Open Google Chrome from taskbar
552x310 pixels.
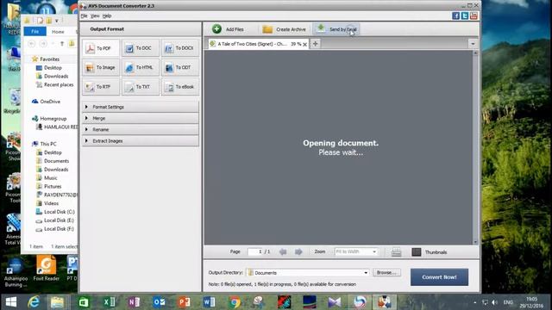click(x=235, y=302)
